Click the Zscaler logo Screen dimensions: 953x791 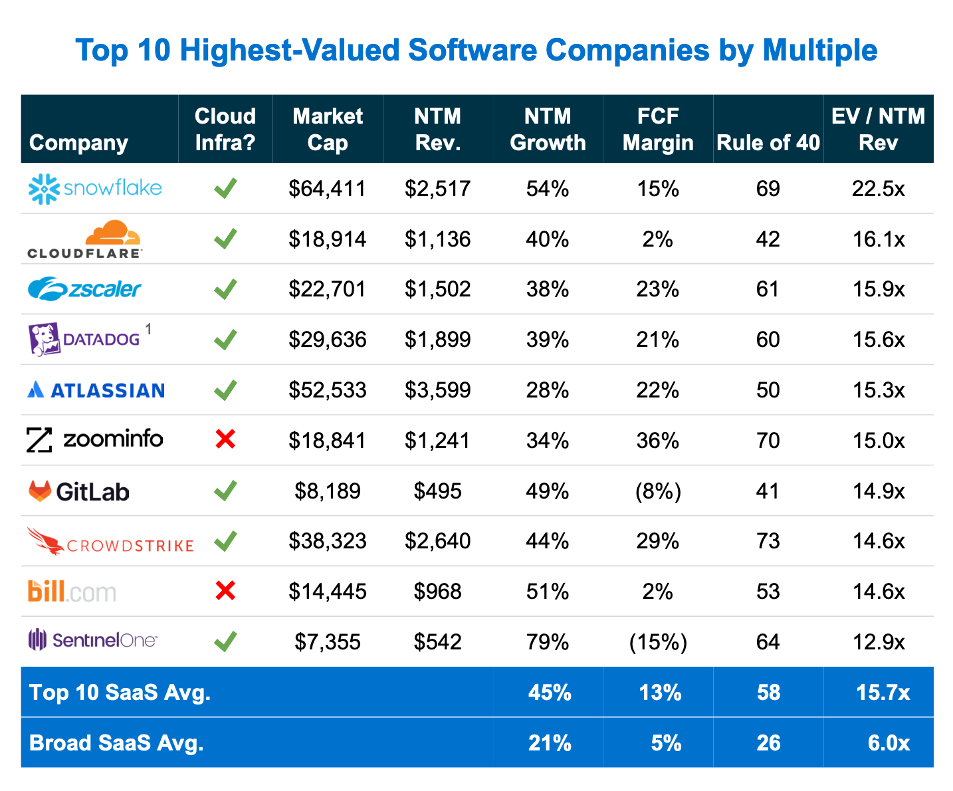click(84, 289)
